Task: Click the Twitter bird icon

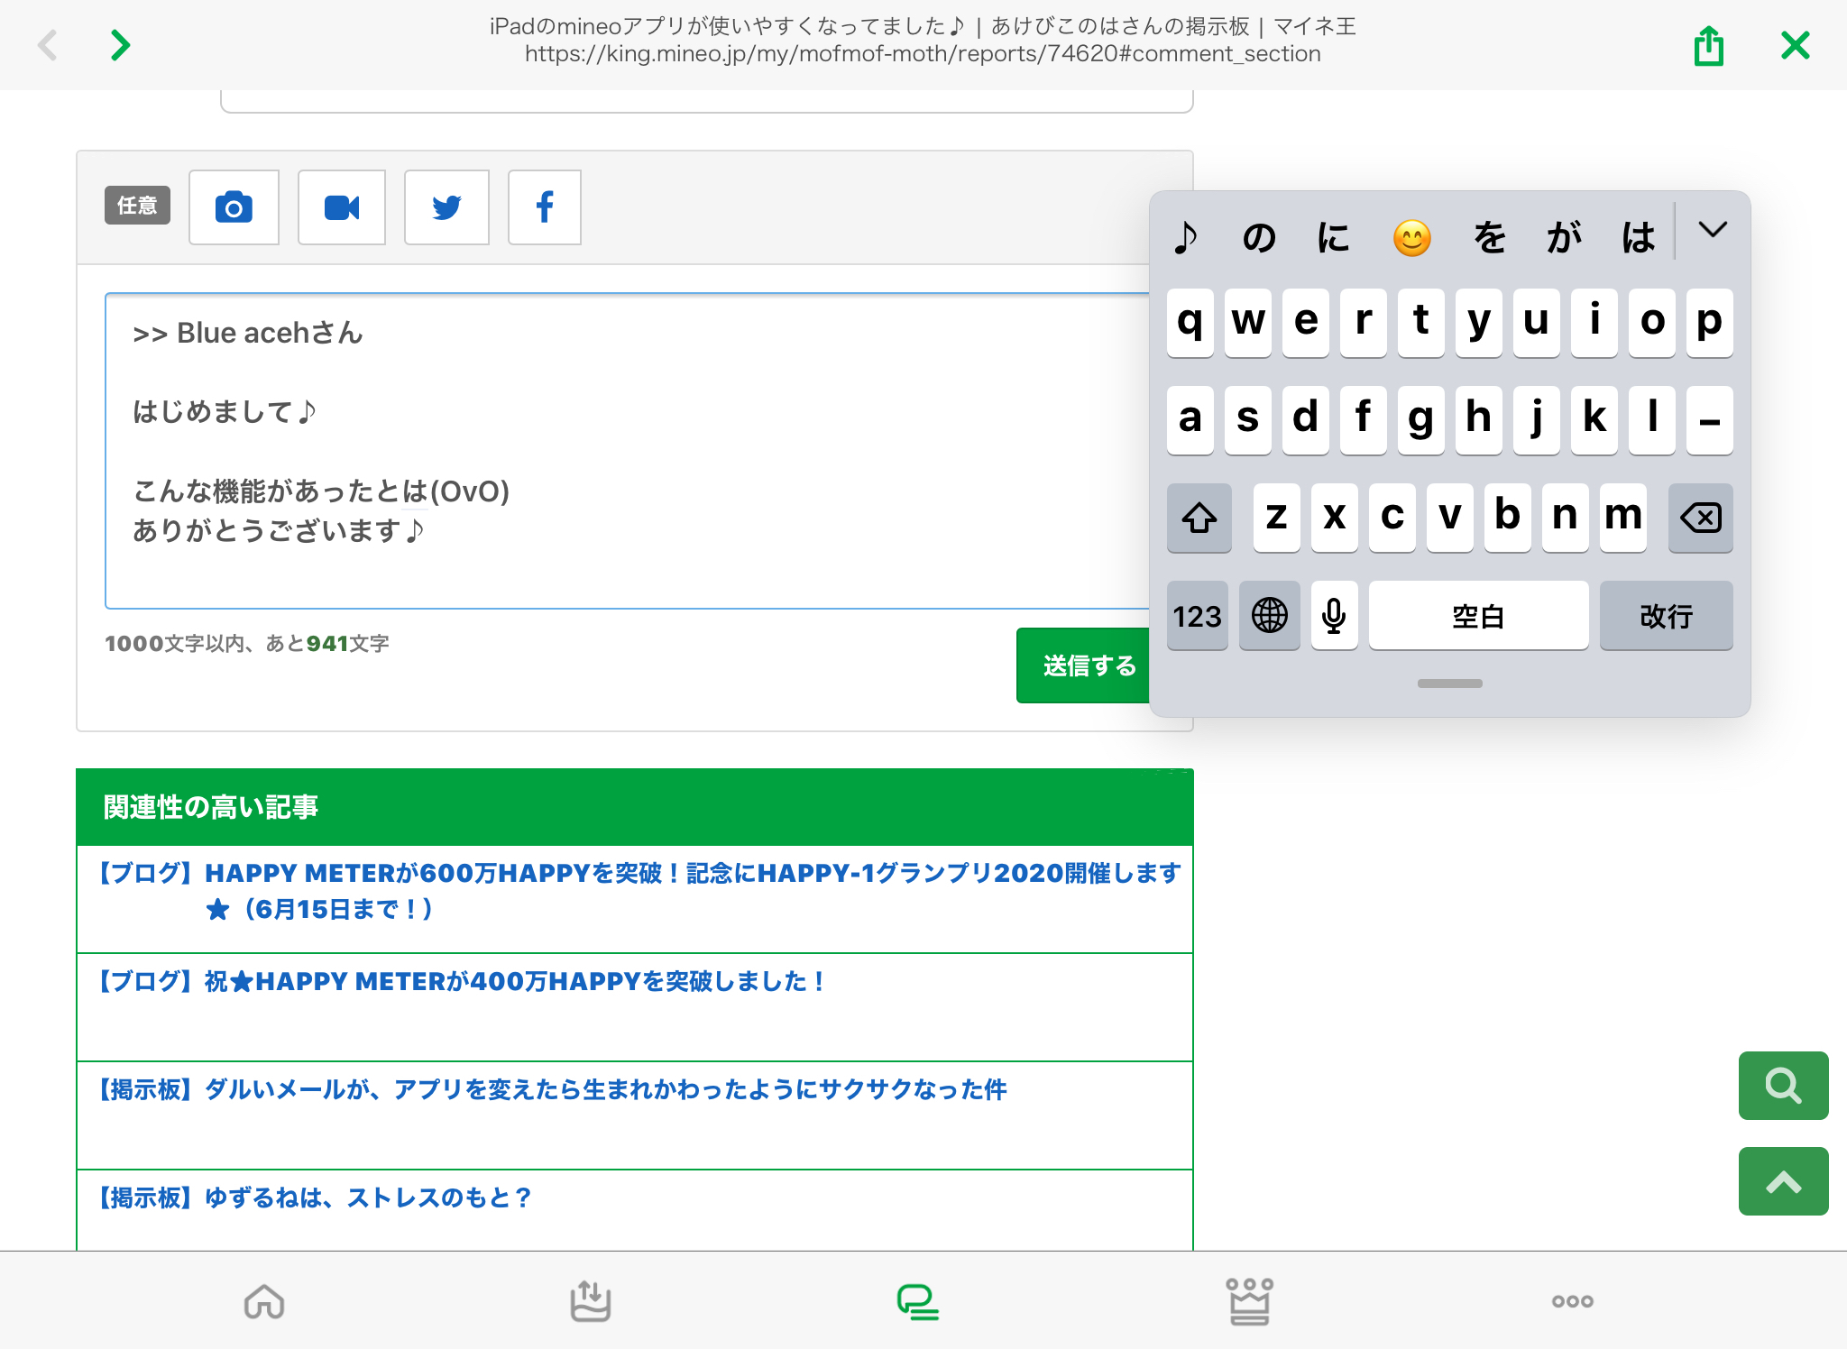Action: pos(446,207)
